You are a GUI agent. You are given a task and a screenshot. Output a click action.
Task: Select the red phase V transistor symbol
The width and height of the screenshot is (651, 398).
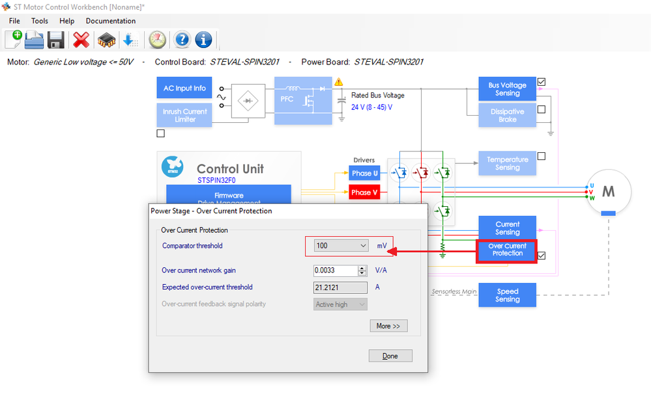tap(421, 172)
